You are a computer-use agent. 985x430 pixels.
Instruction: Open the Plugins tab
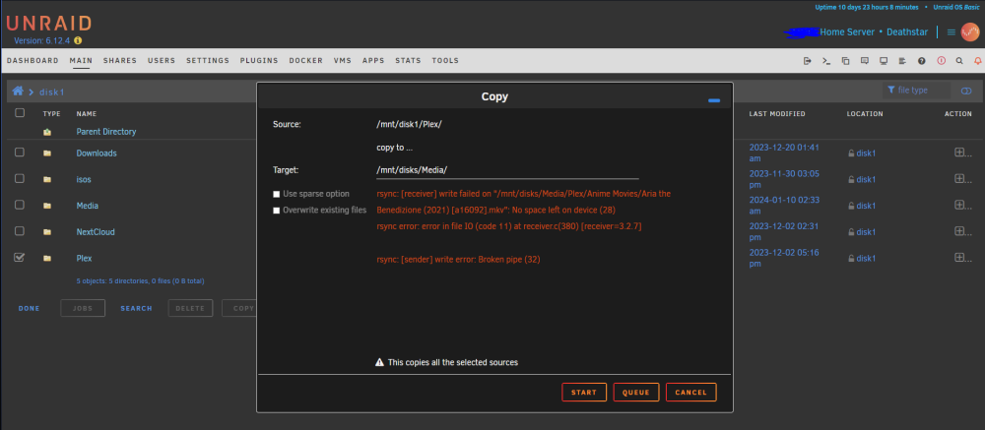(x=259, y=61)
